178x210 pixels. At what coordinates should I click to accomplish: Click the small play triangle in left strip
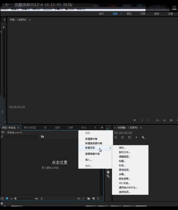[x=4, y=27]
